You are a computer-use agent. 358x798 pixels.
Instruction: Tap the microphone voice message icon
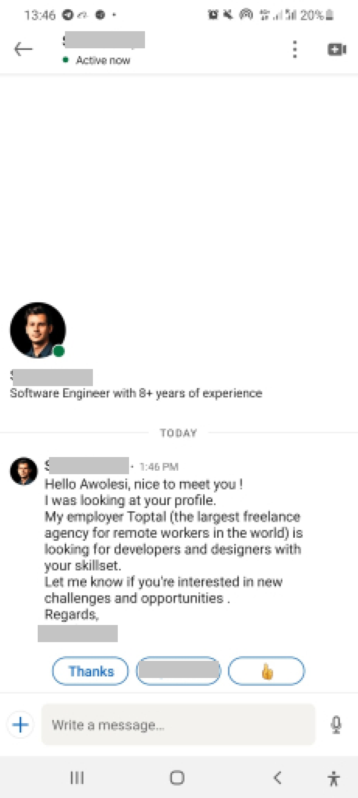tap(336, 725)
